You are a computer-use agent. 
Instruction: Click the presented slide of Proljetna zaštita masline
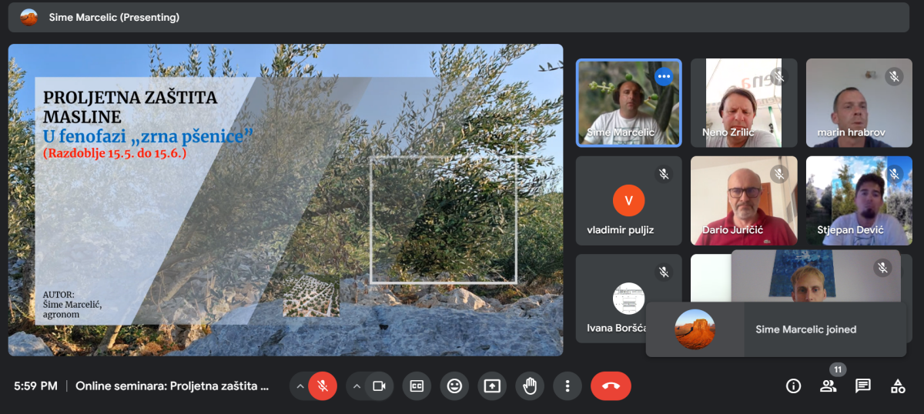coord(285,200)
